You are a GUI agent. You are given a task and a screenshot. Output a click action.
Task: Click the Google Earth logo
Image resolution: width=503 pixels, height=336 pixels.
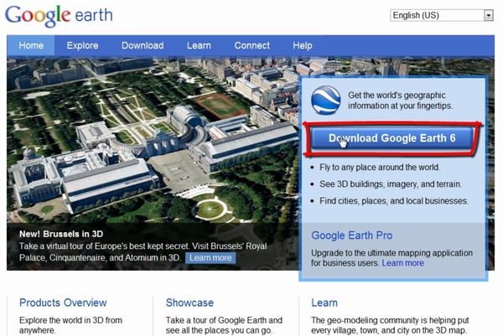point(59,16)
